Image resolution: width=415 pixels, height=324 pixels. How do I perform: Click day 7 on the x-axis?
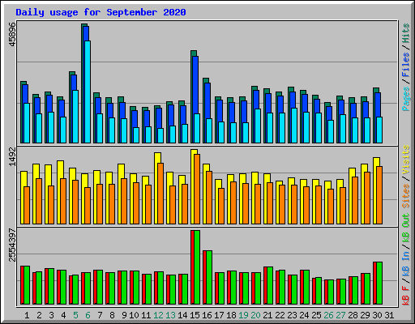pyautogui.click(x=100, y=315)
